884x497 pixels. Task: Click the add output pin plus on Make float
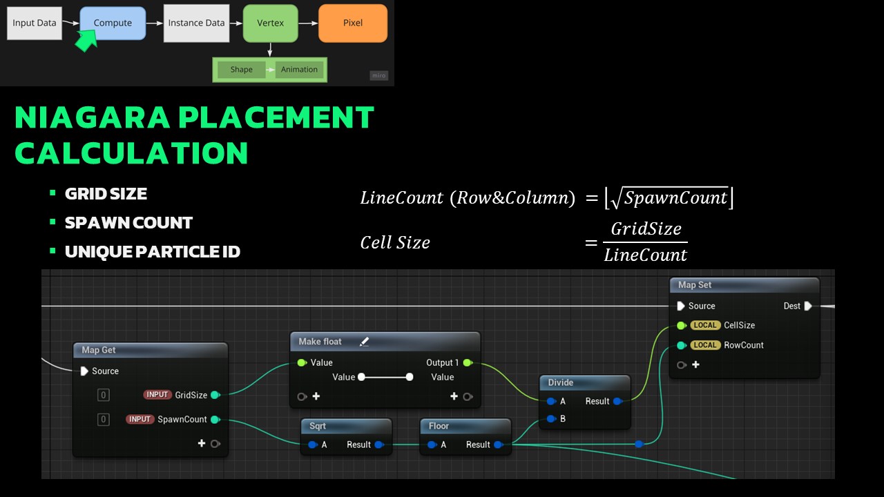click(454, 396)
